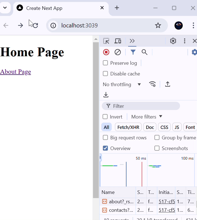
Task: Enable the Preserve log checkbox
Action: pyautogui.click(x=105, y=63)
